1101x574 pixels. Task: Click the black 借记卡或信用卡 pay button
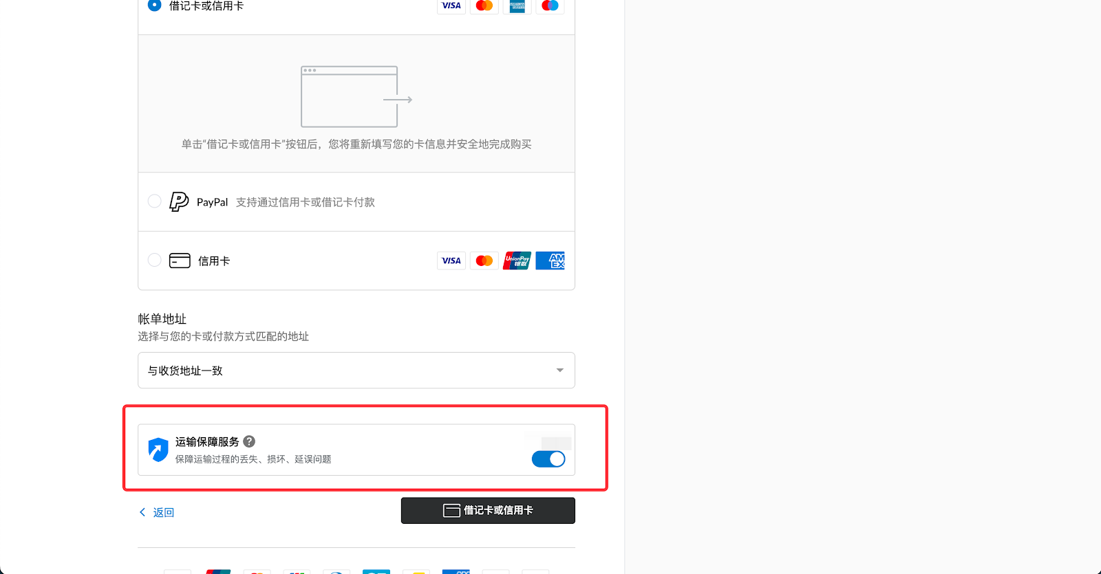pyautogui.click(x=488, y=510)
